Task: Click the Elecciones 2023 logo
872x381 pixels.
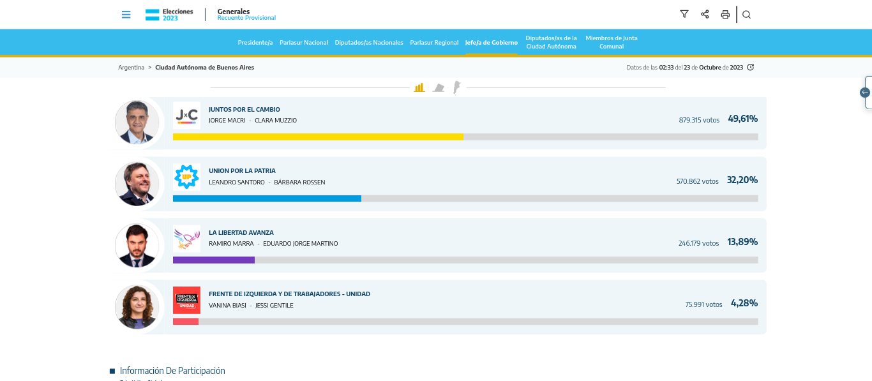Action: 169,15
